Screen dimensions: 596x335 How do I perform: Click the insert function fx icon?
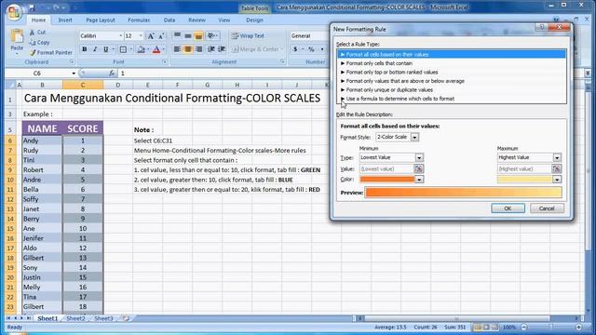(112, 73)
